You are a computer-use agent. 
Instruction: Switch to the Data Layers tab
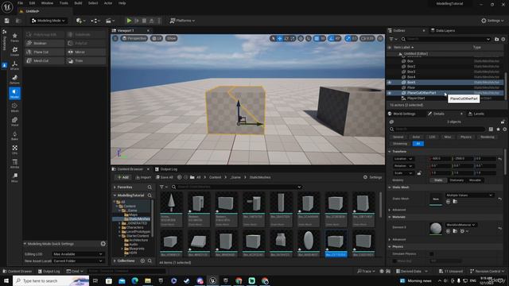pyautogui.click(x=443, y=30)
